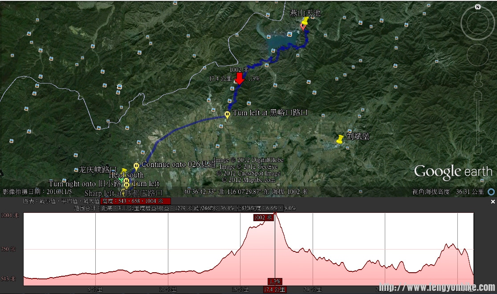Click the yellow pushpin at 燕山天池
The height and width of the screenshot is (294, 497).
pyautogui.click(x=306, y=21)
